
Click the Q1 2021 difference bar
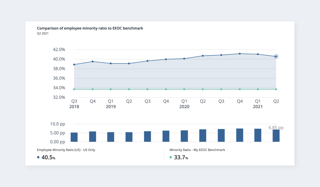pyautogui.click(x=258, y=135)
